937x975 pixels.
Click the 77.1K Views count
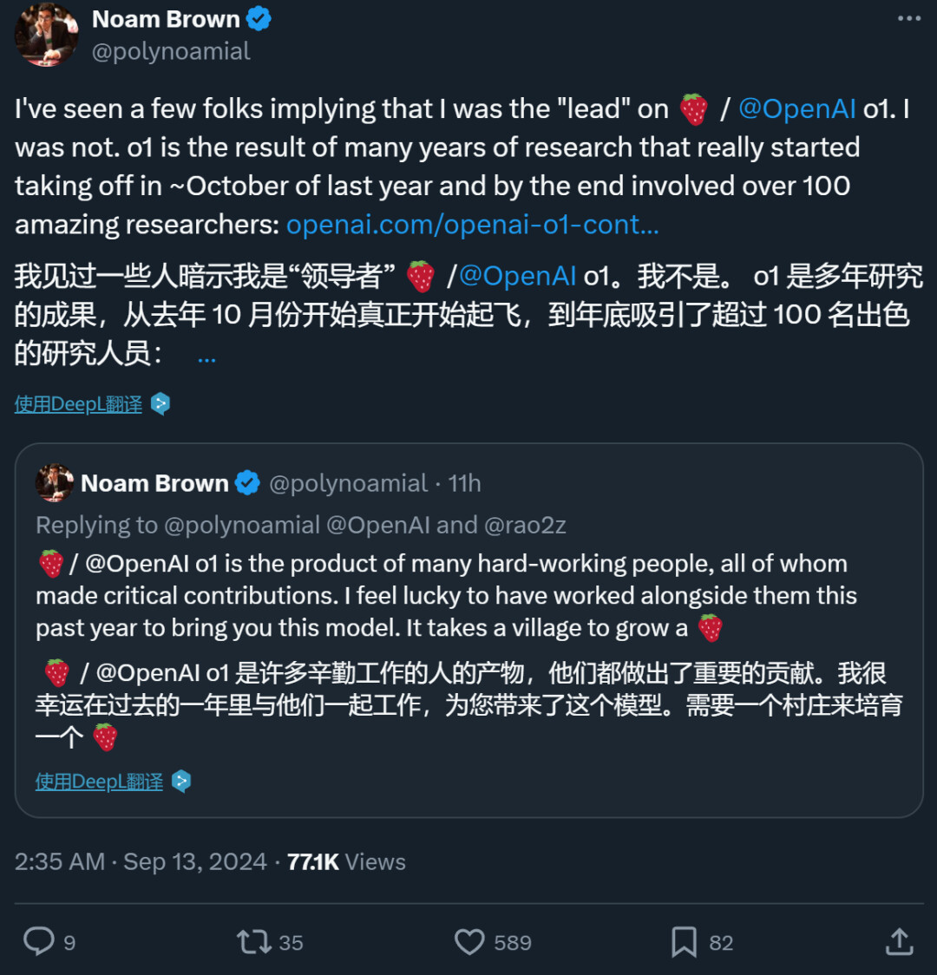coord(346,862)
